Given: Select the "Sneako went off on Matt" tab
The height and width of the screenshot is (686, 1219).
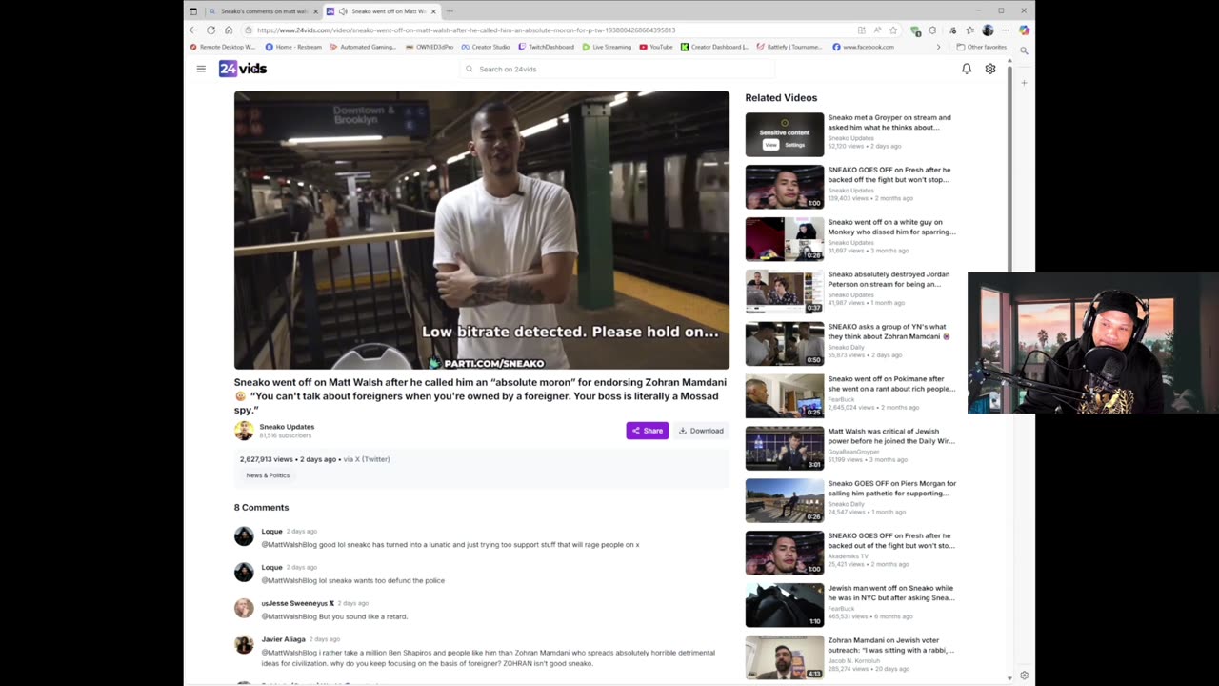Looking at the screenshot, I should click(381, 11).
